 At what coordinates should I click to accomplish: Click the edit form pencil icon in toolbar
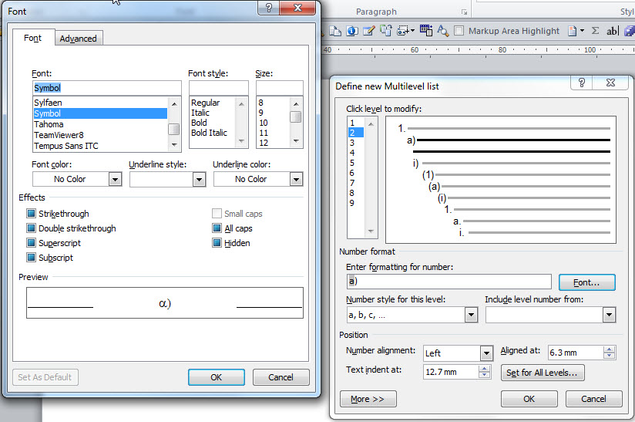pyautogui.click(x=368, y=31)
